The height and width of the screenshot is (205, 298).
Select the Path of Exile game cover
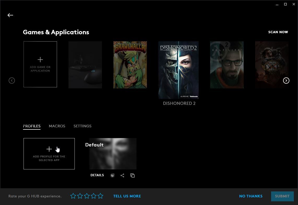pos(272,65)
